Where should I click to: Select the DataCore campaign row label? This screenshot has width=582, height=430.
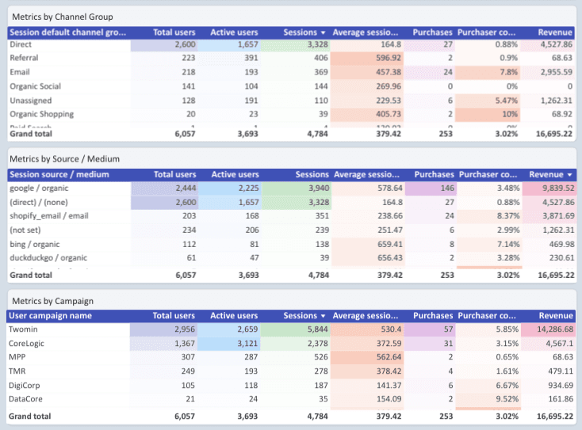click(x=25, y=399)
